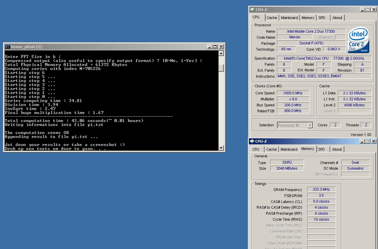This screenshot has width=378, height=249.
Task: Click the console vertical scrollbar thumb
Action: pyautogui.click(x=221, y=68)
